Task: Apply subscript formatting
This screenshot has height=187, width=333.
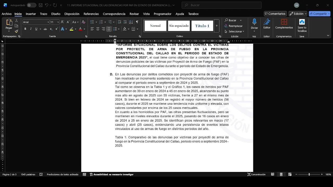Action: [x=51, y=29]
